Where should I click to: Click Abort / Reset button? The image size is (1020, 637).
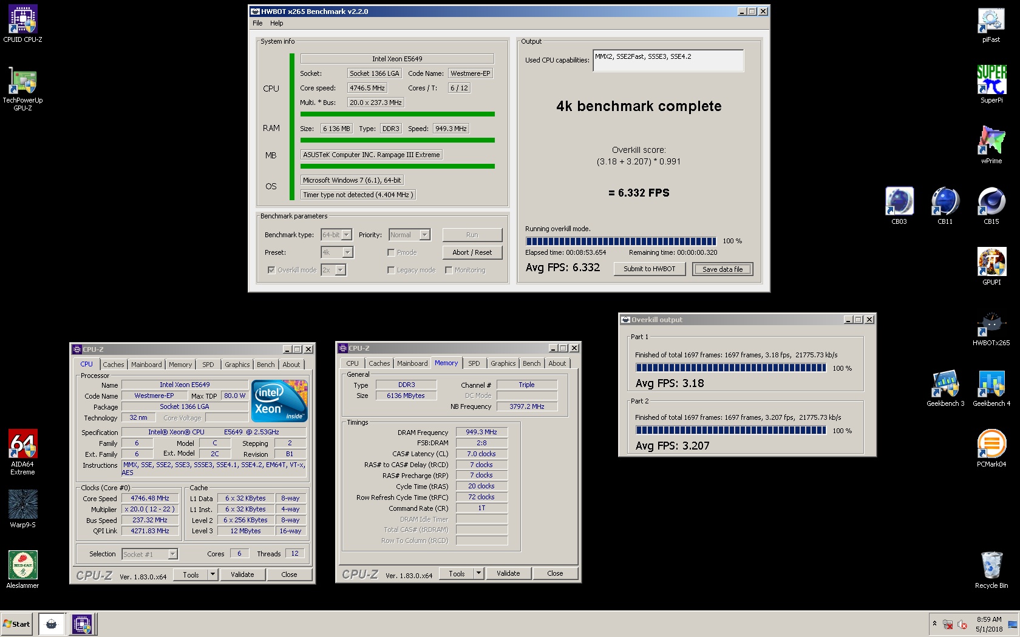[x=472, y=252]
